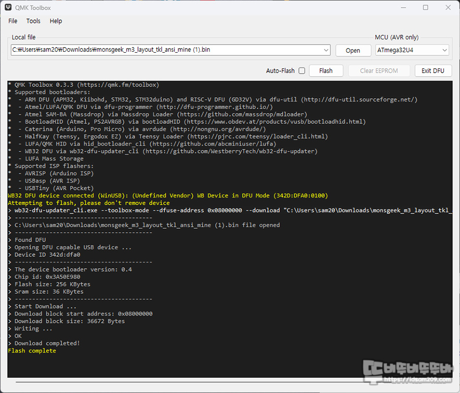Toggle the Auto-Flash checkbox
The width and height of the screenshot is (460, 393).
(x=302, y=71)
